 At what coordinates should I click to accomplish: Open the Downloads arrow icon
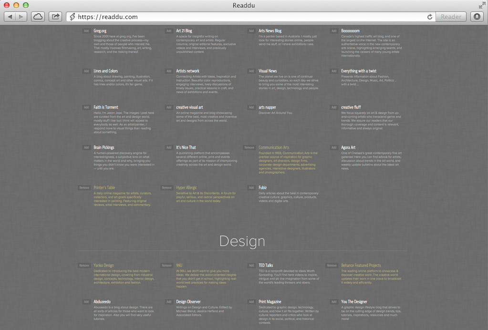477,17
